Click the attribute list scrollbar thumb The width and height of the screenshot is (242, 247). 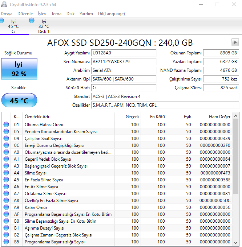click(x=236, y=156)
